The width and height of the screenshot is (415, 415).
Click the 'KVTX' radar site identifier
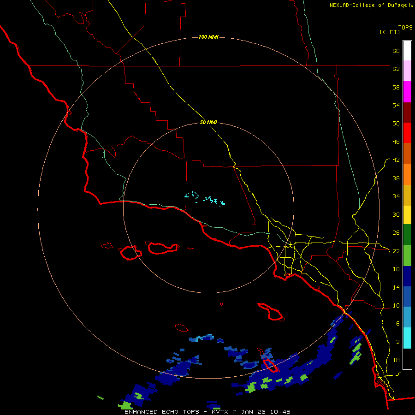[x=219, y=412]
